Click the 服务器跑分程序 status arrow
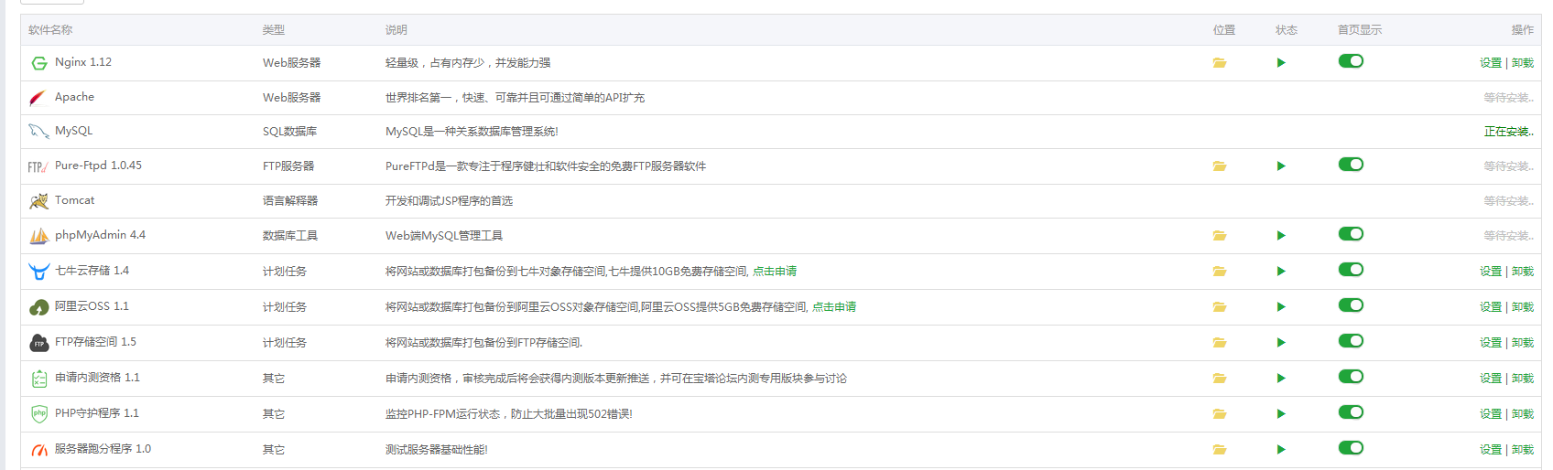Screen dimensions: 1553x470 (x=1281, y=450)
